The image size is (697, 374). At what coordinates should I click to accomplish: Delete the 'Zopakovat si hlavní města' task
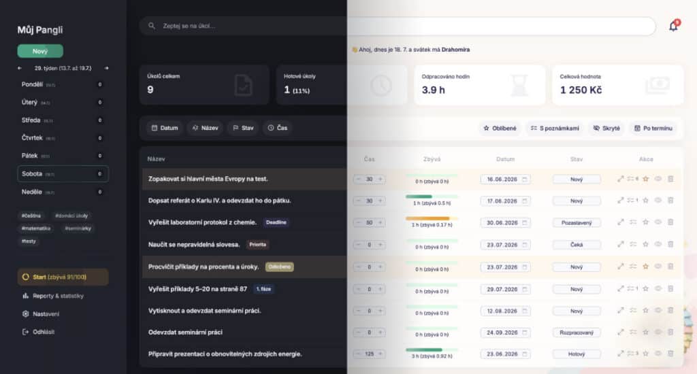pyautogui.click(x=670, y=179)
